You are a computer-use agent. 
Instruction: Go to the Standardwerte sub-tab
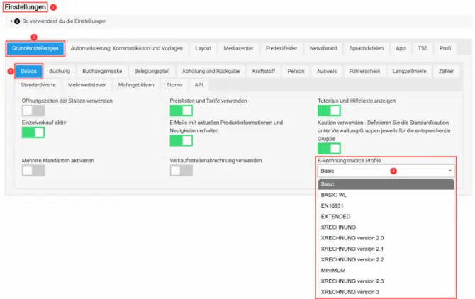(38, 85)
